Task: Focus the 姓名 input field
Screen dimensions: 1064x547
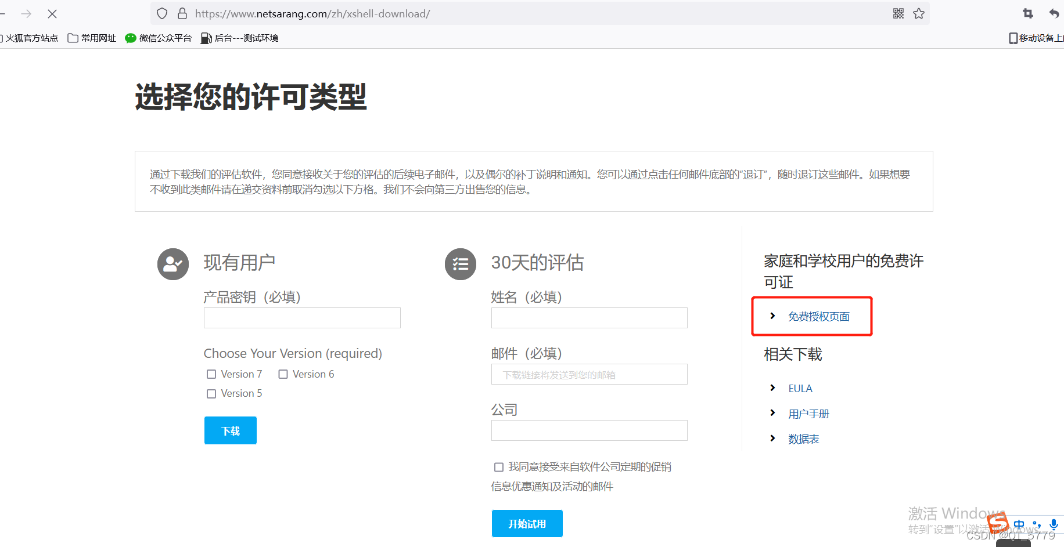Action: pyautogui.click(x=589, y=318)
